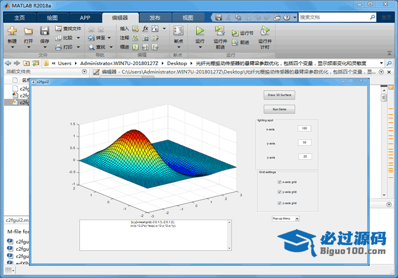Screen dimensions: 398x278
Task: Open the address path dropdown arrow
Action: coord(381,63)
